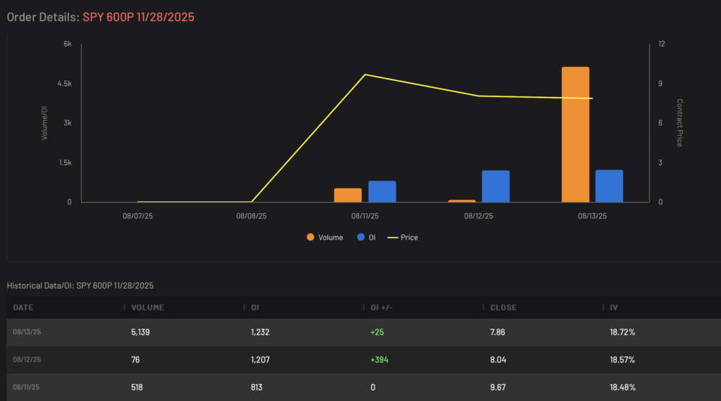
Task: Toggle the OI legend series
Action: [x=366, y=238]
